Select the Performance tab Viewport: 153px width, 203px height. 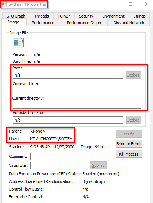(x=43, y=23)
